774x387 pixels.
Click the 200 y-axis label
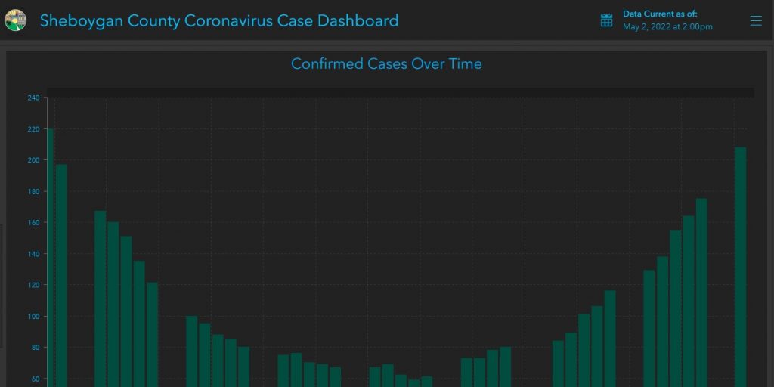33,160
